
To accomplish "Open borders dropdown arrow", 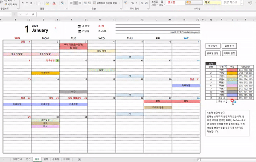I will [x=42, y=3].
